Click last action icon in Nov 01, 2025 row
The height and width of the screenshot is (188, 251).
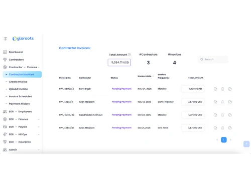click(x=230, y=102)
